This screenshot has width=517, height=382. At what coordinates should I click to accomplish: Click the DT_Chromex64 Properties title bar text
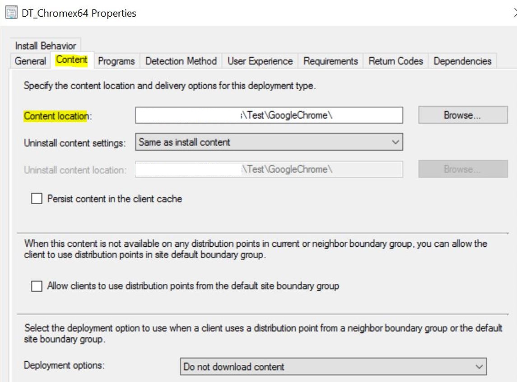tap(79, 13)
